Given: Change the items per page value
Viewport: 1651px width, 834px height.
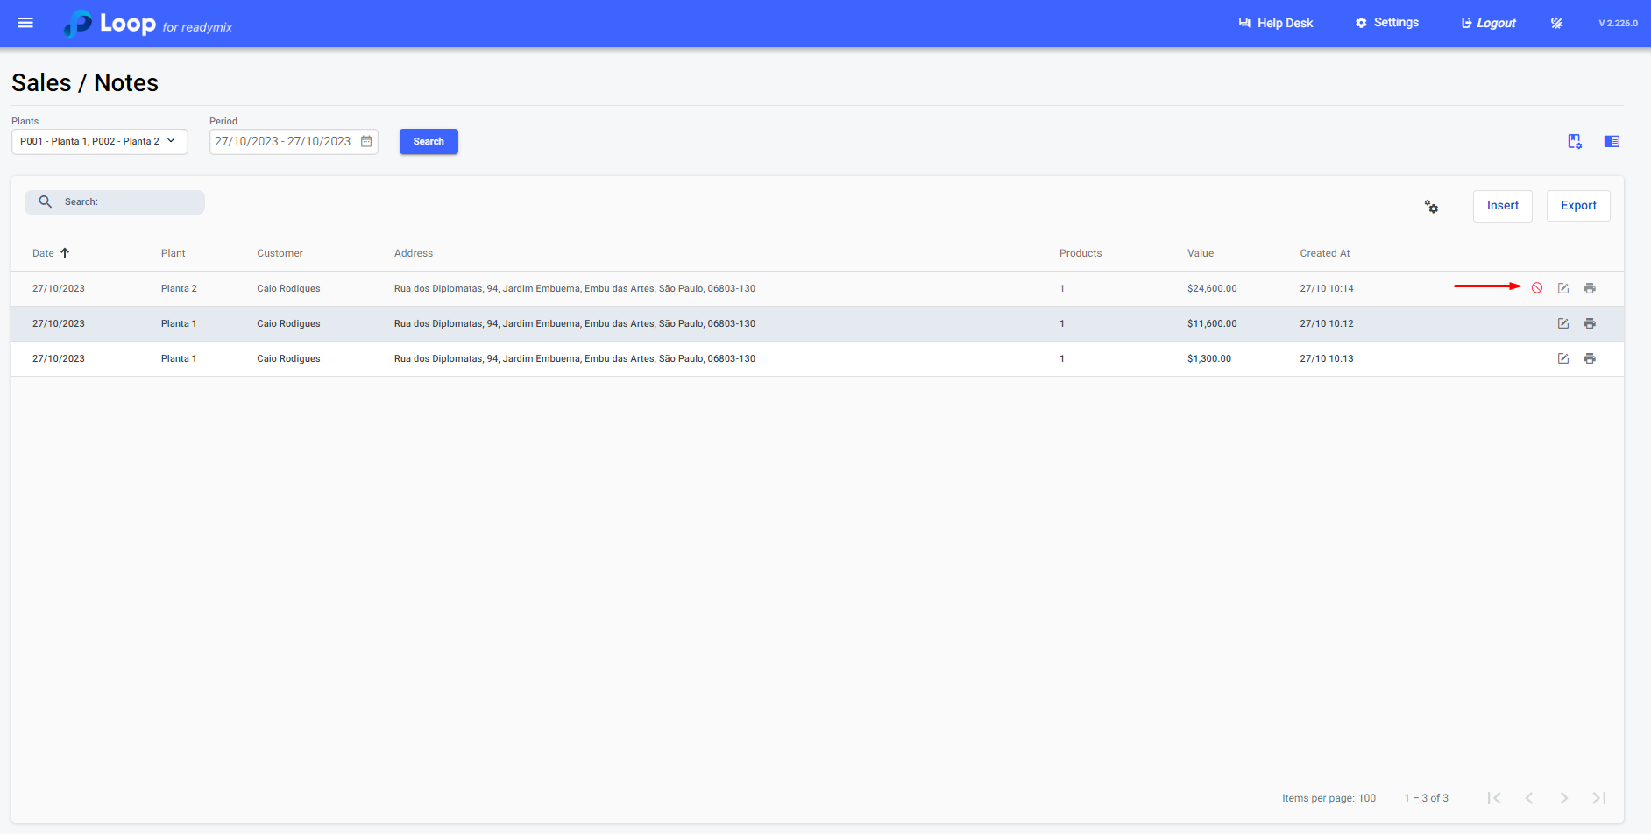Looking at the screenshot, I should pos(1366,798).
